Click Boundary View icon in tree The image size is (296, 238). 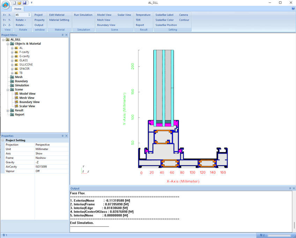click(x=16, y=102)
